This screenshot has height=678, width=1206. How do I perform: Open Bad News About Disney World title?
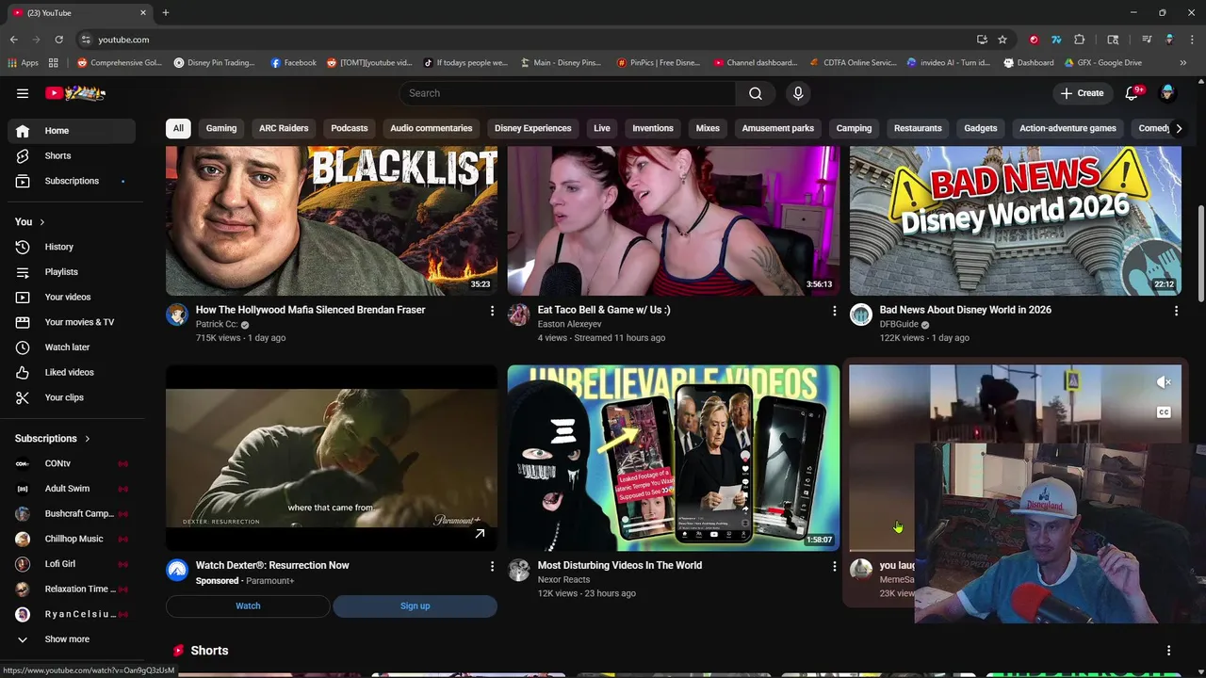click(965, 310)
